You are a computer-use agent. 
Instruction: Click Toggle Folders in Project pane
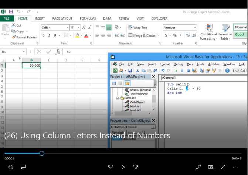click(x=127, y=83)
